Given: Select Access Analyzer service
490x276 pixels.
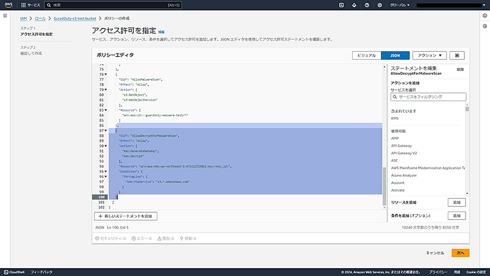Looking at the screenshot, I should pyautogui.click(x=404, y=176).
